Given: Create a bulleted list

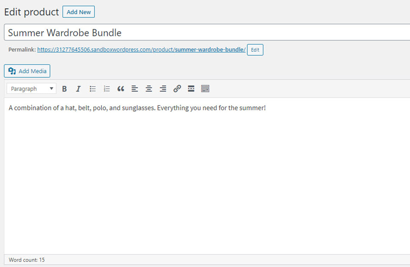Looking at the screenshot, I should [x=93, y=89].
